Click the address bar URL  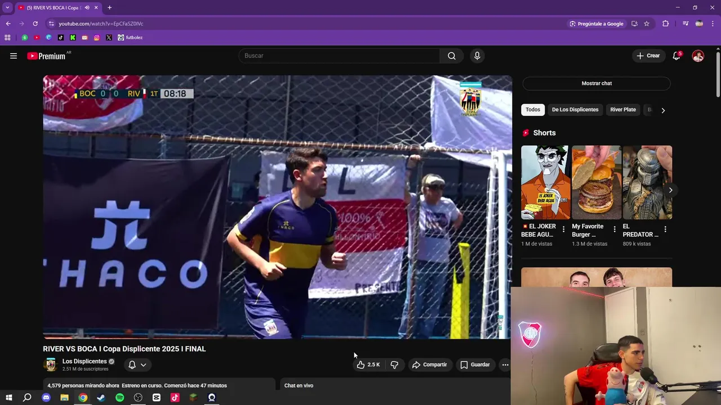101,24
